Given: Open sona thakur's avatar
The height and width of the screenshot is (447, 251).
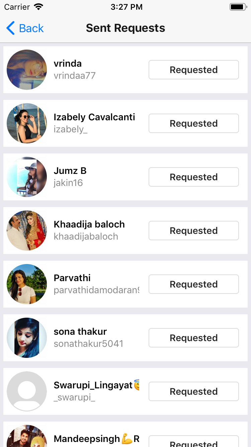Looking at the screenshot, I should point(27,338).
